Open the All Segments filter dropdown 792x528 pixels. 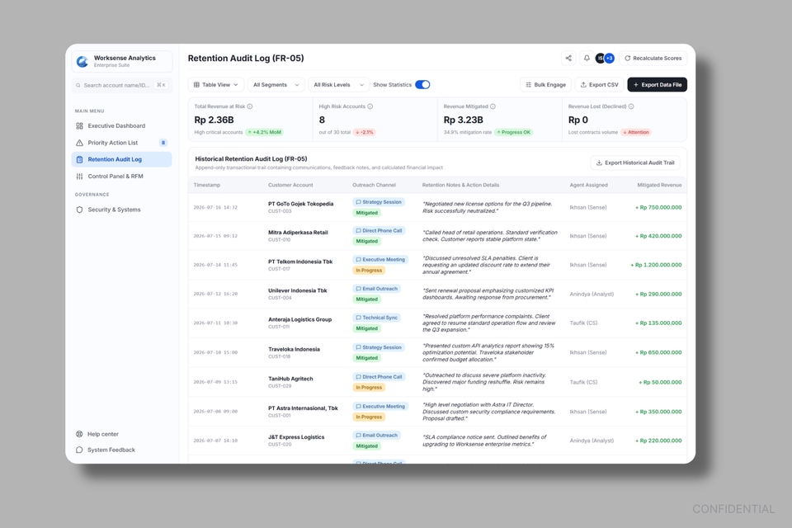276,85
